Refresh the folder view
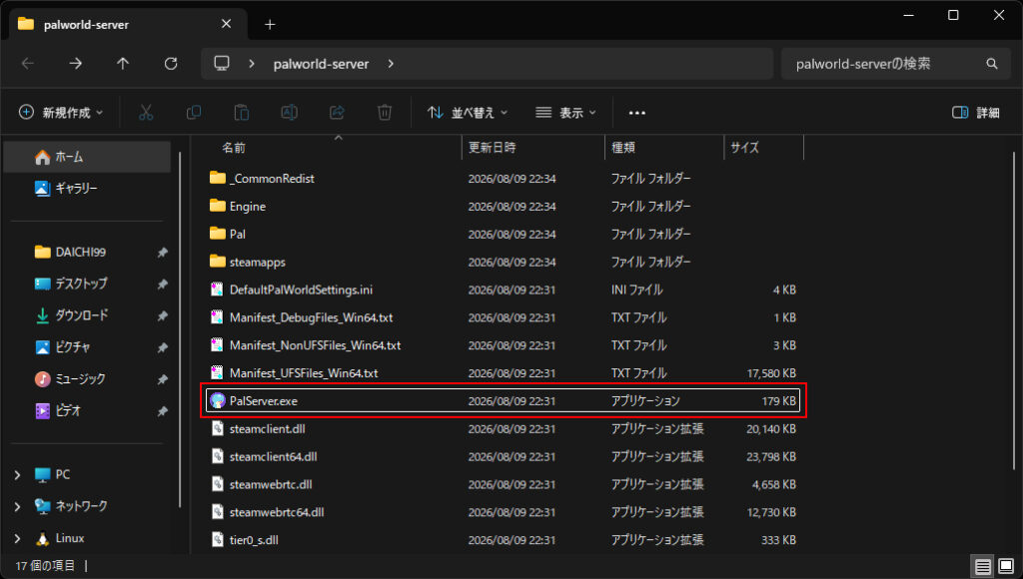The height and width of the screenshot is (579, 1023). [171, 63]
